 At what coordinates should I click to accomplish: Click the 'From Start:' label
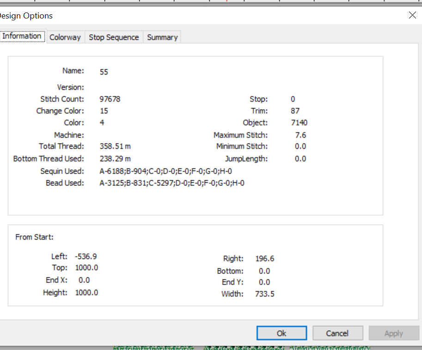pyautogui.click(x=35, y=237)
